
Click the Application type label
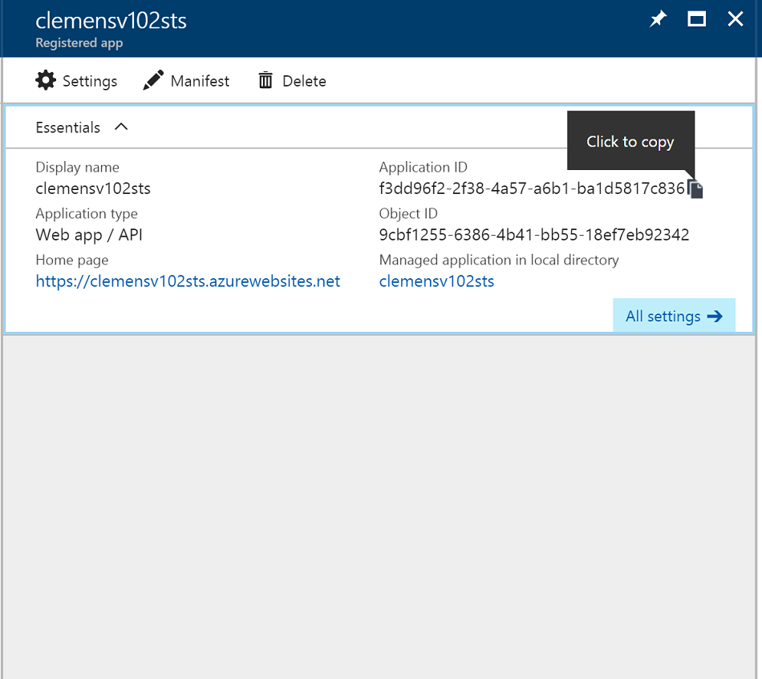tap(87, 214)
